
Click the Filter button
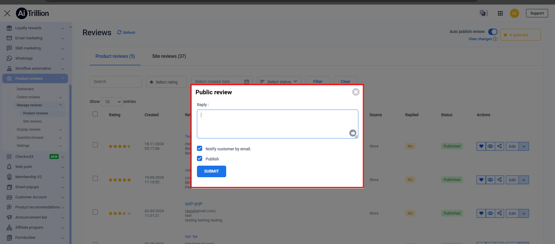tap(318, 82)
